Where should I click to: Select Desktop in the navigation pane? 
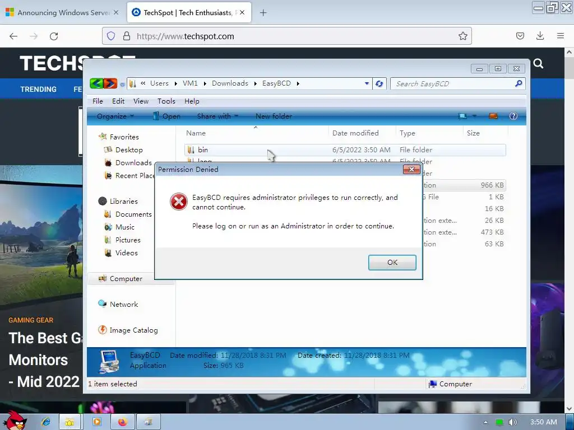tap(129, 150)
